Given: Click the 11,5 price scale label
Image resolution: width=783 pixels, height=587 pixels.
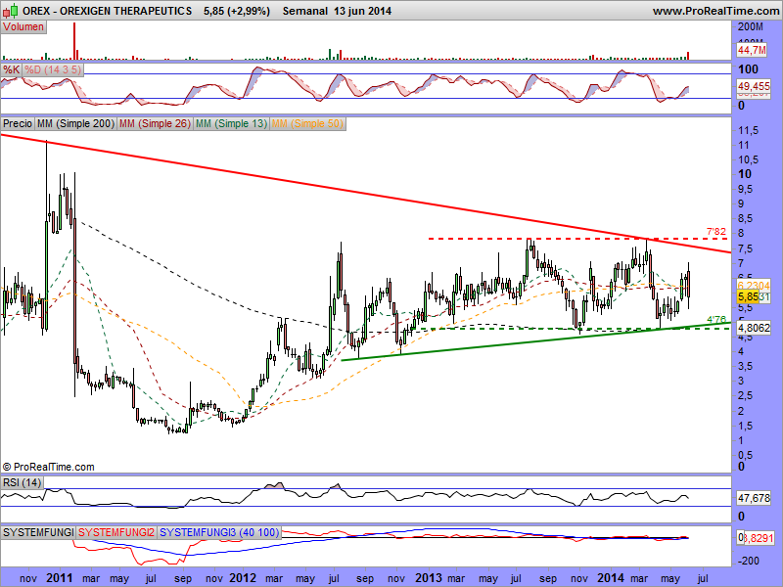Looking at the screenshot, I should click(748, 131).
